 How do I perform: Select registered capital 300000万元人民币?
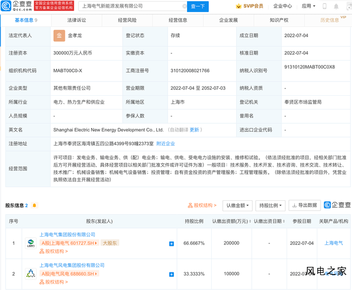pyautogui.click(x=73, y=53)
